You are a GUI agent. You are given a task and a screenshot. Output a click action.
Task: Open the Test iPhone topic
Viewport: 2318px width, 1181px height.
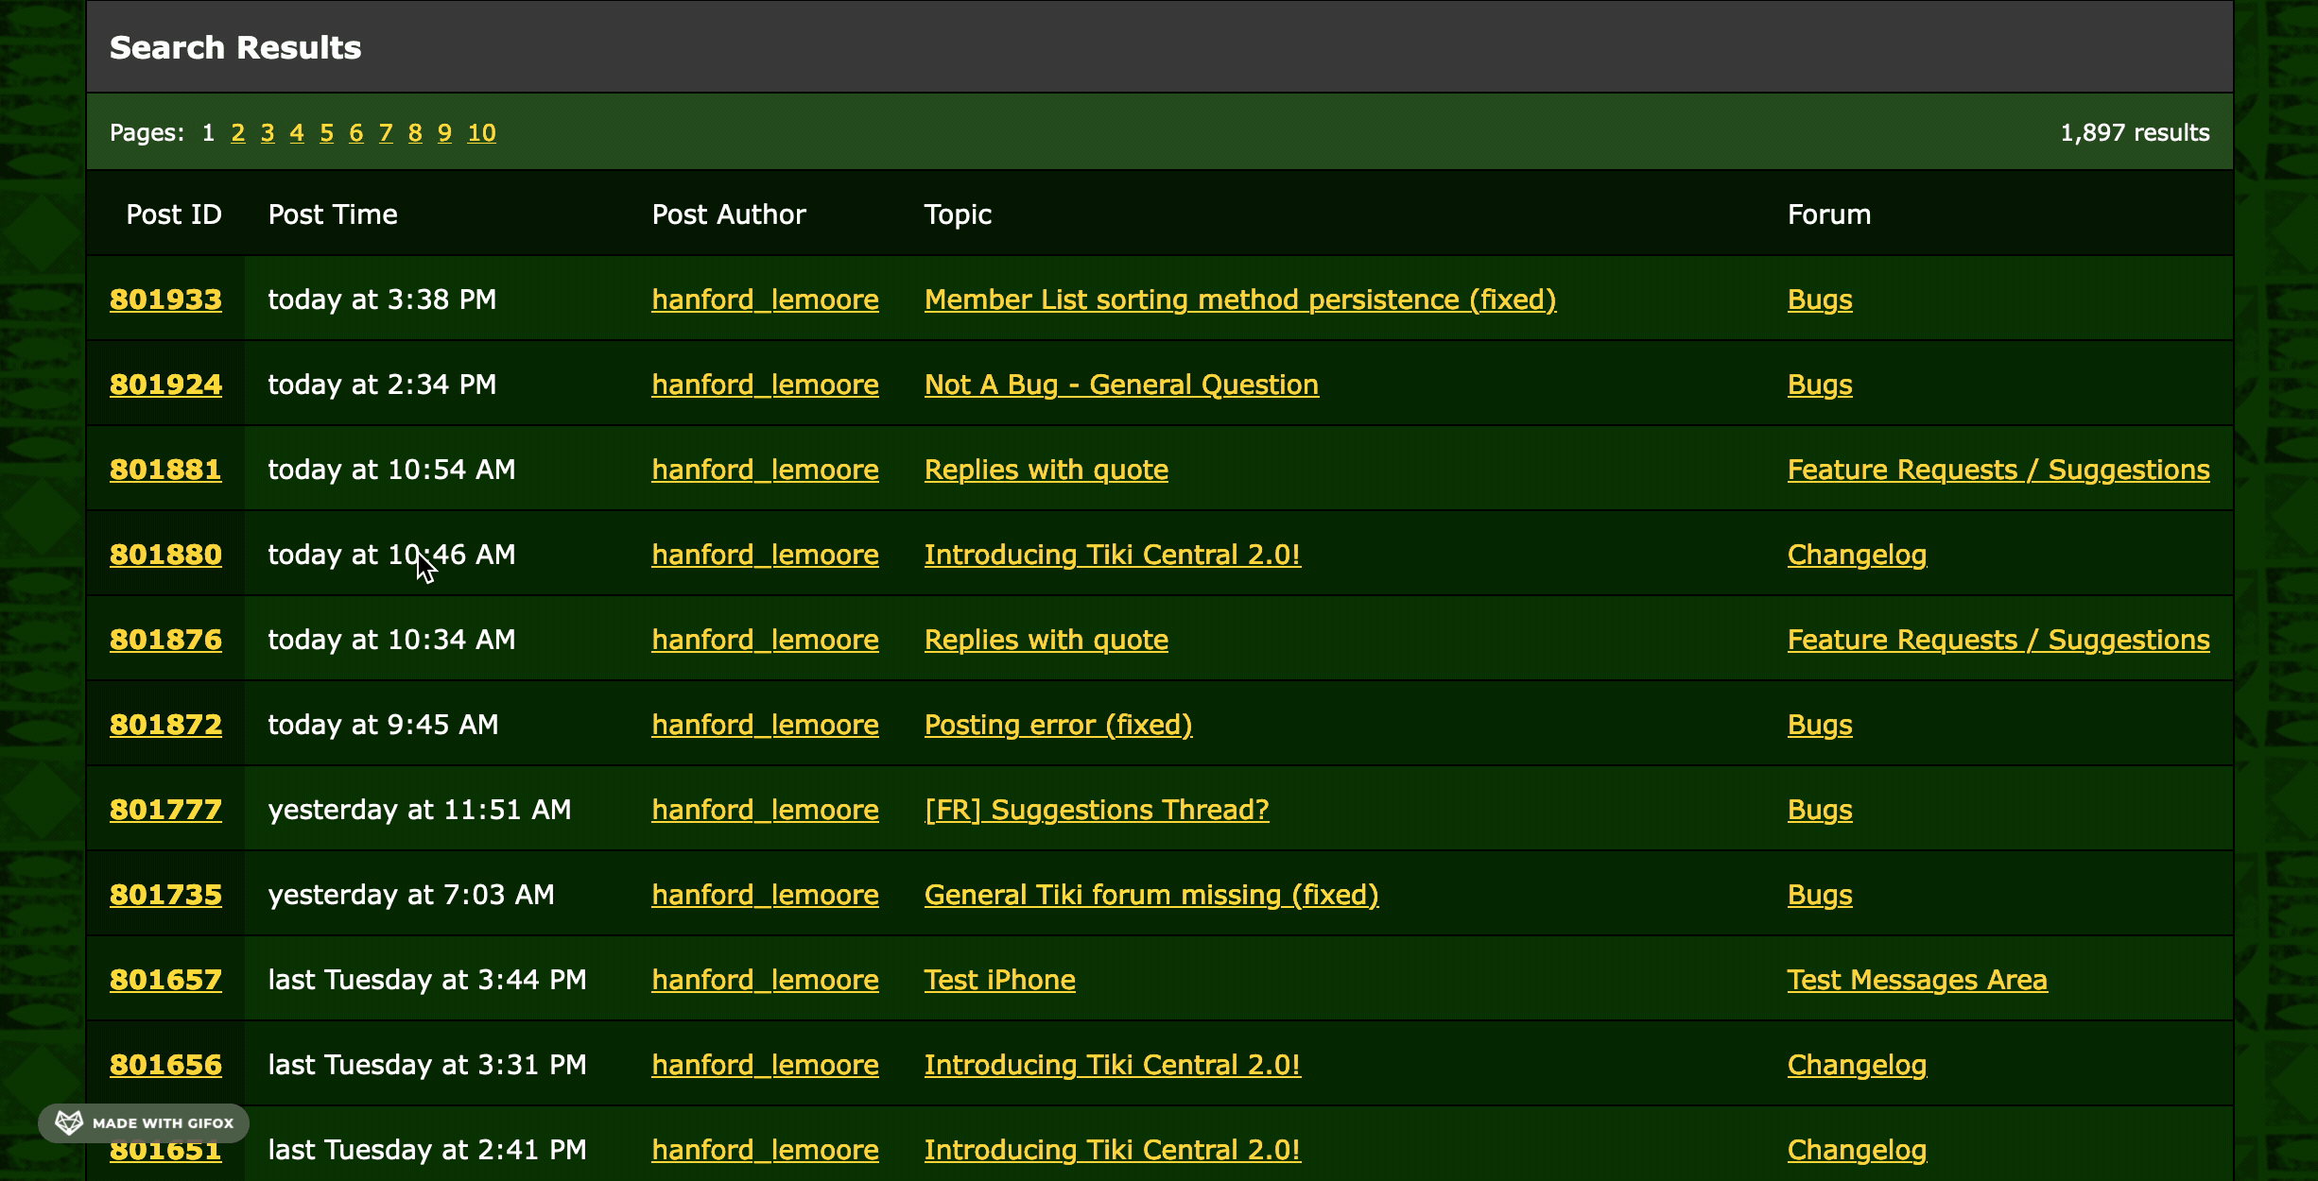[x=999, y=980]
